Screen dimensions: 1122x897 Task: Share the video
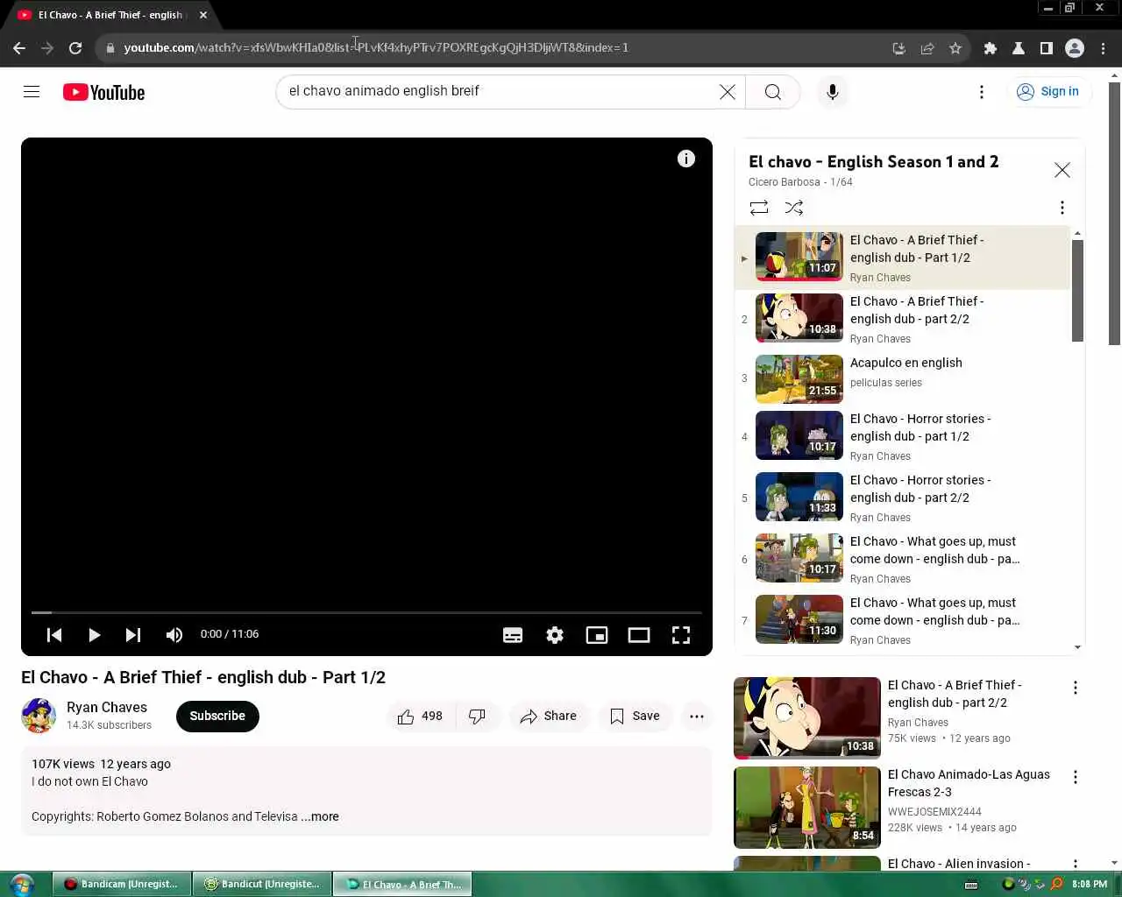pyautogui.click(x=549, y=717)
